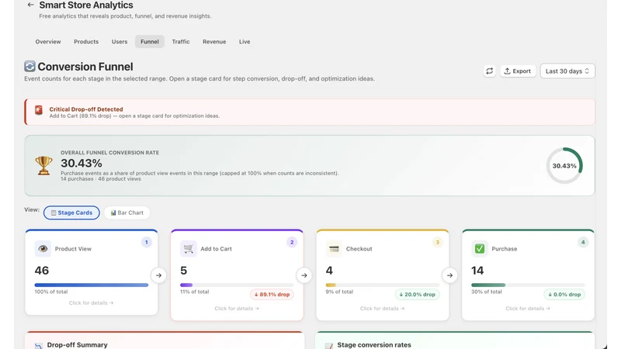Click the 0.0% drop badge
This screenshot has width=621, height=349.
click(x=564, y=295)
